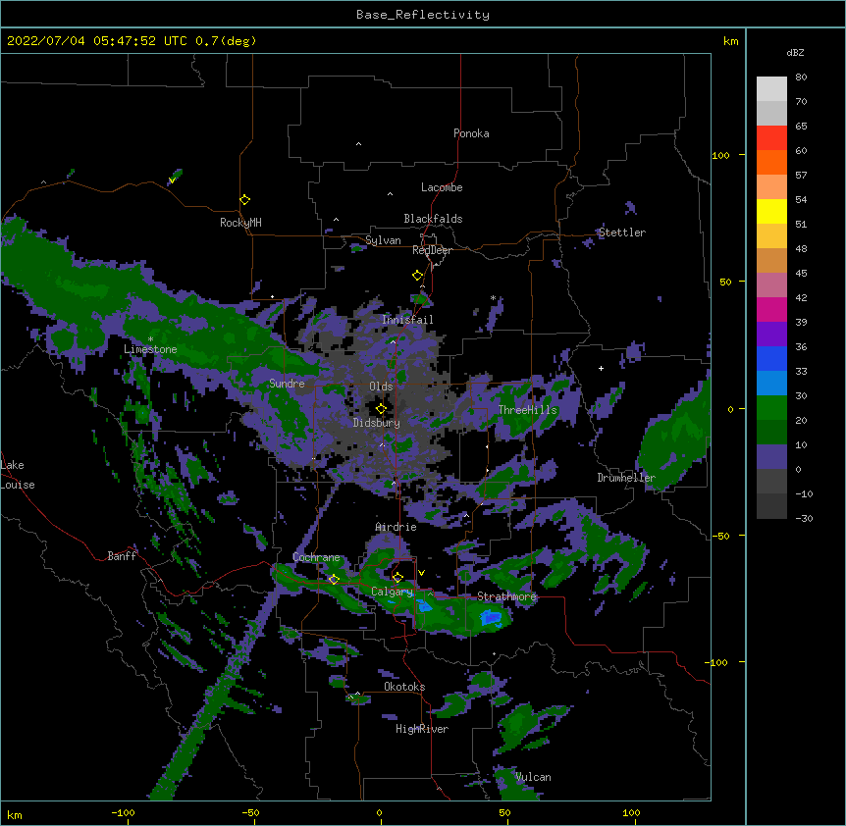Pick the red 60-65 dBZ legend swatch
This screenshot has height=826, width=846.
pyautogui.click(x=771, y=137)
